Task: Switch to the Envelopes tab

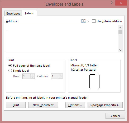Action: click(13, 13)
